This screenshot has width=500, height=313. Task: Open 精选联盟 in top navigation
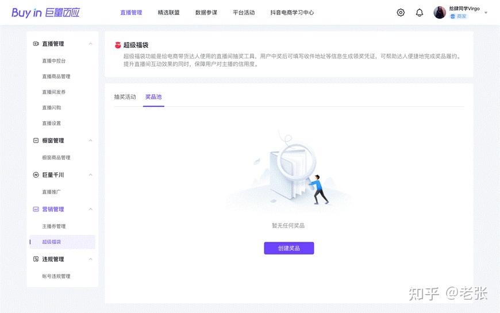169,13
